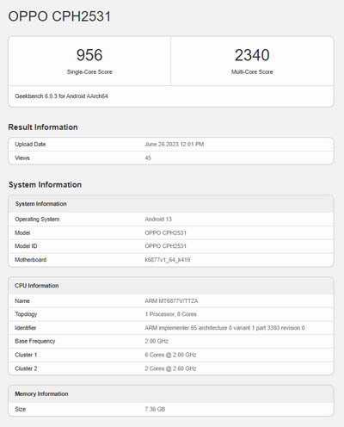
Task: Select the Base Frequency value 2.00 GHz
Action: pos(157,341)
